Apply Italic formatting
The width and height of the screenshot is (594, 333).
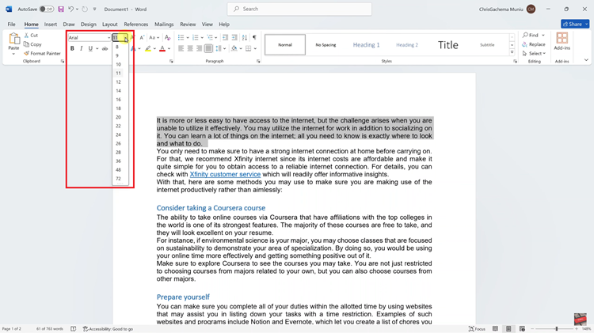click(x=81, y=48)
